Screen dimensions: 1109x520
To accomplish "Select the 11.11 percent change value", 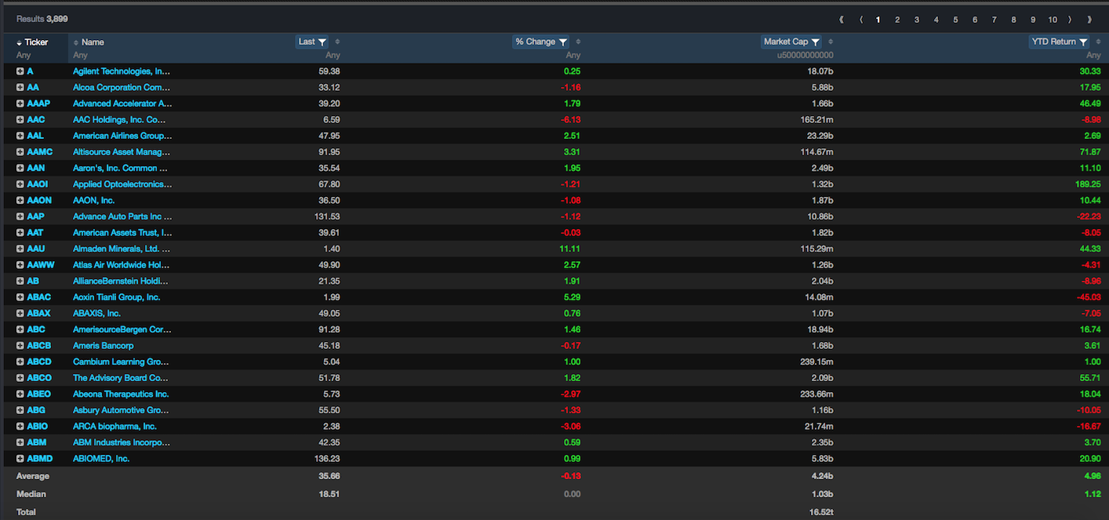I will point(572,249).
